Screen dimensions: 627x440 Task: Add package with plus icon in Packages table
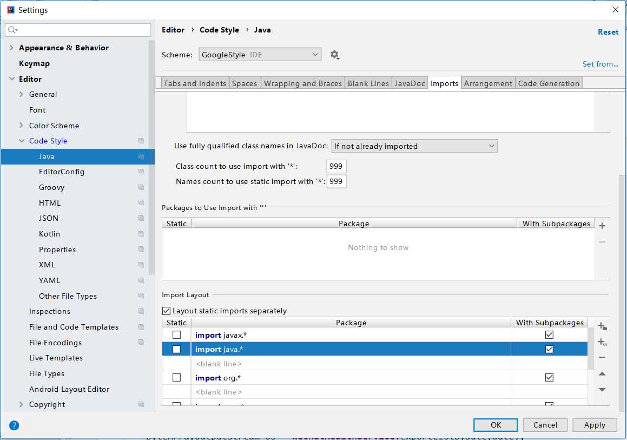click(602, 226)
